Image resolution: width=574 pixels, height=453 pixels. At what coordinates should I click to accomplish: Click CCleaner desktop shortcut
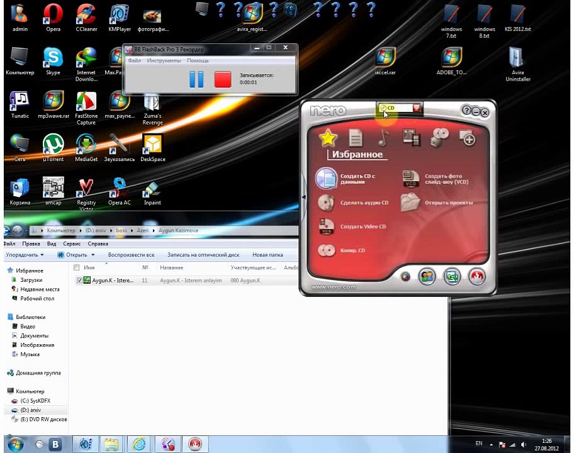click(x=86, y=18)
